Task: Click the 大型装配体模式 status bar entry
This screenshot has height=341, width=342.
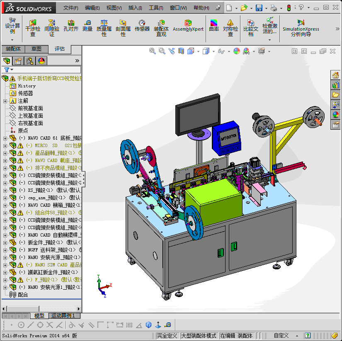Action: coord(199,336)
